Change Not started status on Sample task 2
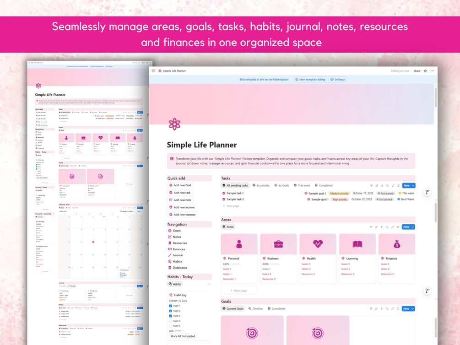 tap(384, 199)
